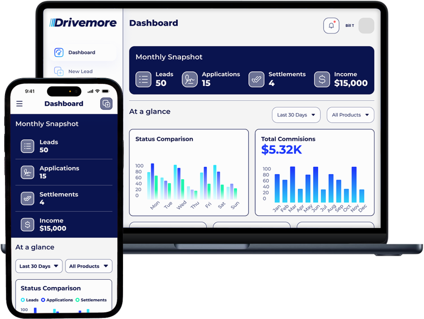
Task: Click the Income dollar icon in laptop snapshot
Action: coord(322,79)
